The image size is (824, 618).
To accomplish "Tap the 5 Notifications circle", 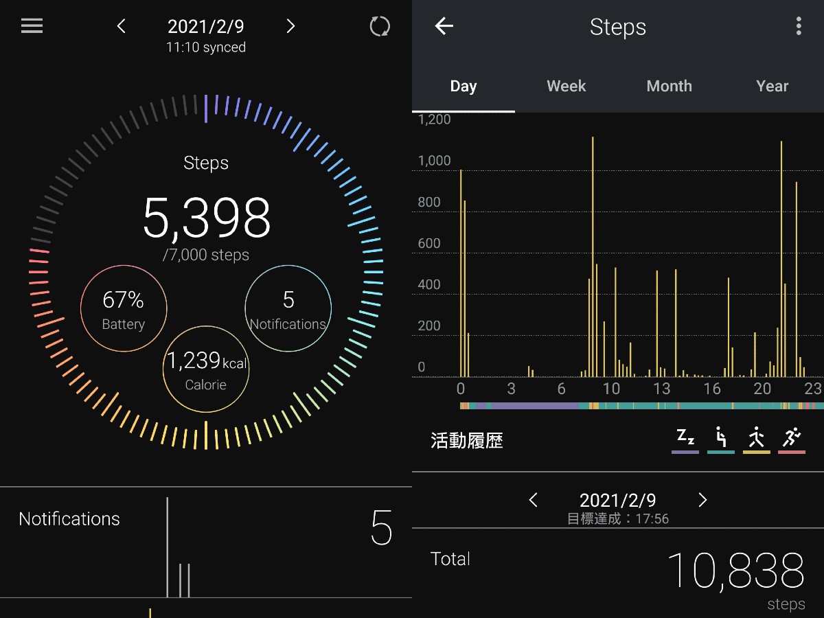I will (288, 309).
